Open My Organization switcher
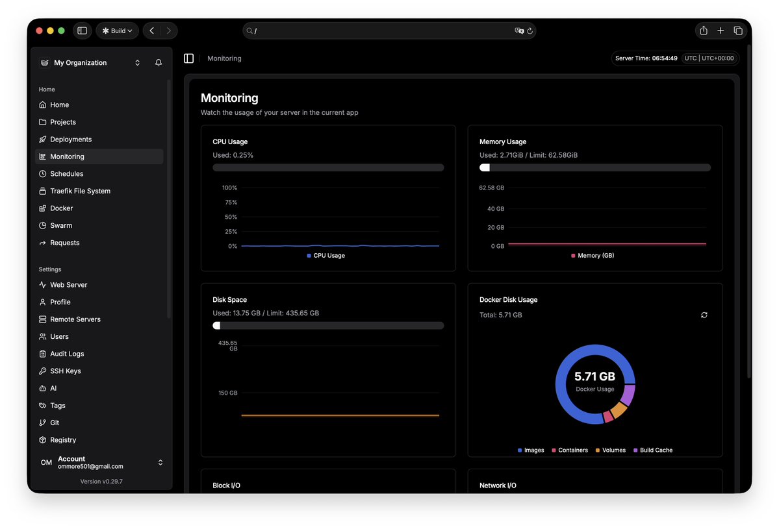Screen dimensions: 779x529 (90, 62)
